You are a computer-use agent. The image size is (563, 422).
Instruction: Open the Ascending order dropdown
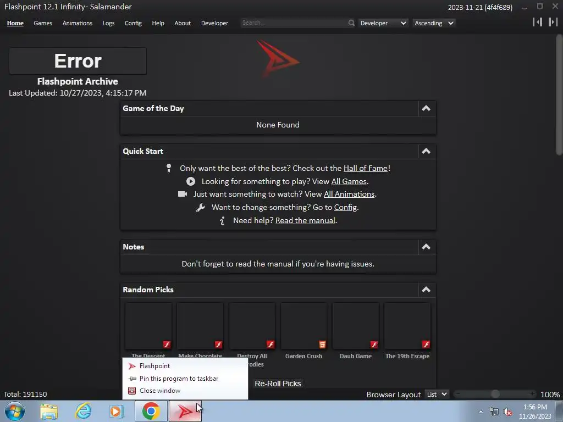tap(434, 23)
